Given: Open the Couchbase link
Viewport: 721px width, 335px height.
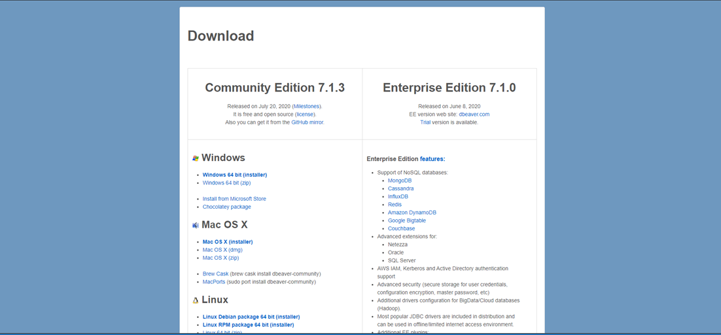Looking at the screenshot, I should pos(402,228).
